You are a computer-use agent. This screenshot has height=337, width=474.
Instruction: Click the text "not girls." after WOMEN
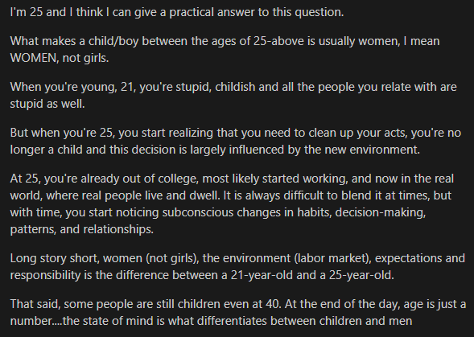pyautogui.click(x=85, y=58)
